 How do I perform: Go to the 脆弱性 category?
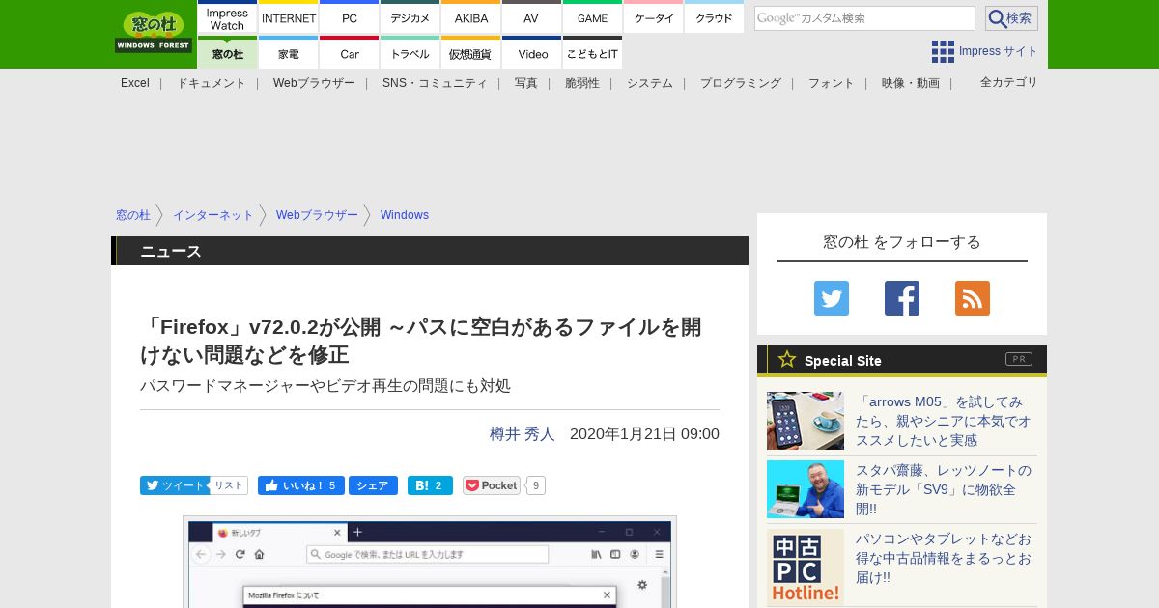(x=582, y=83)
